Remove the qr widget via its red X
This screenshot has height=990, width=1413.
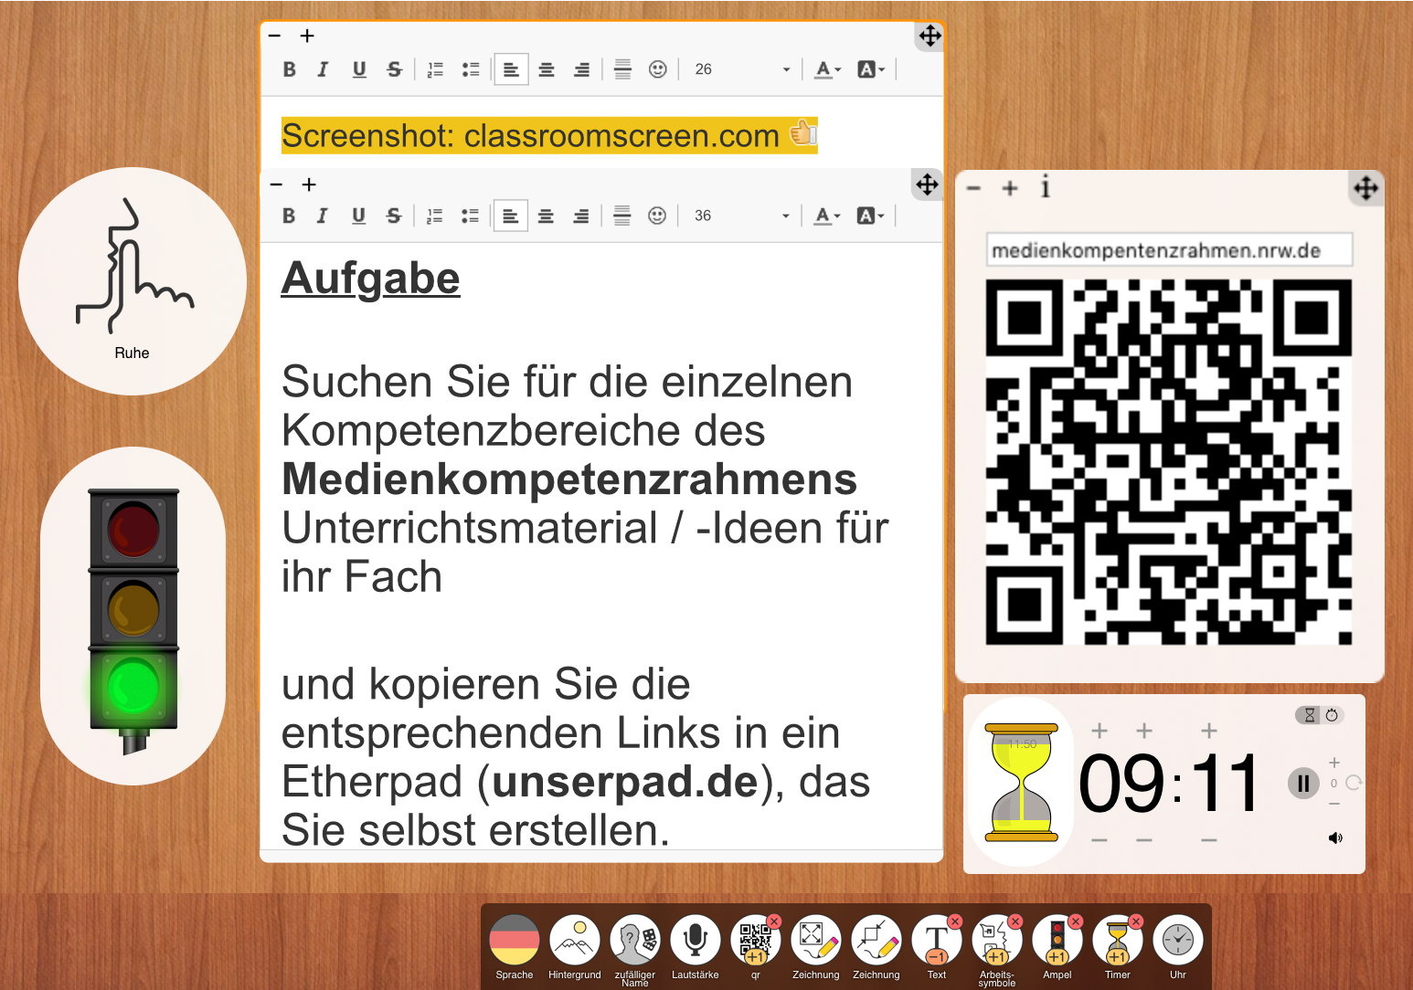[x=774, y=922]
